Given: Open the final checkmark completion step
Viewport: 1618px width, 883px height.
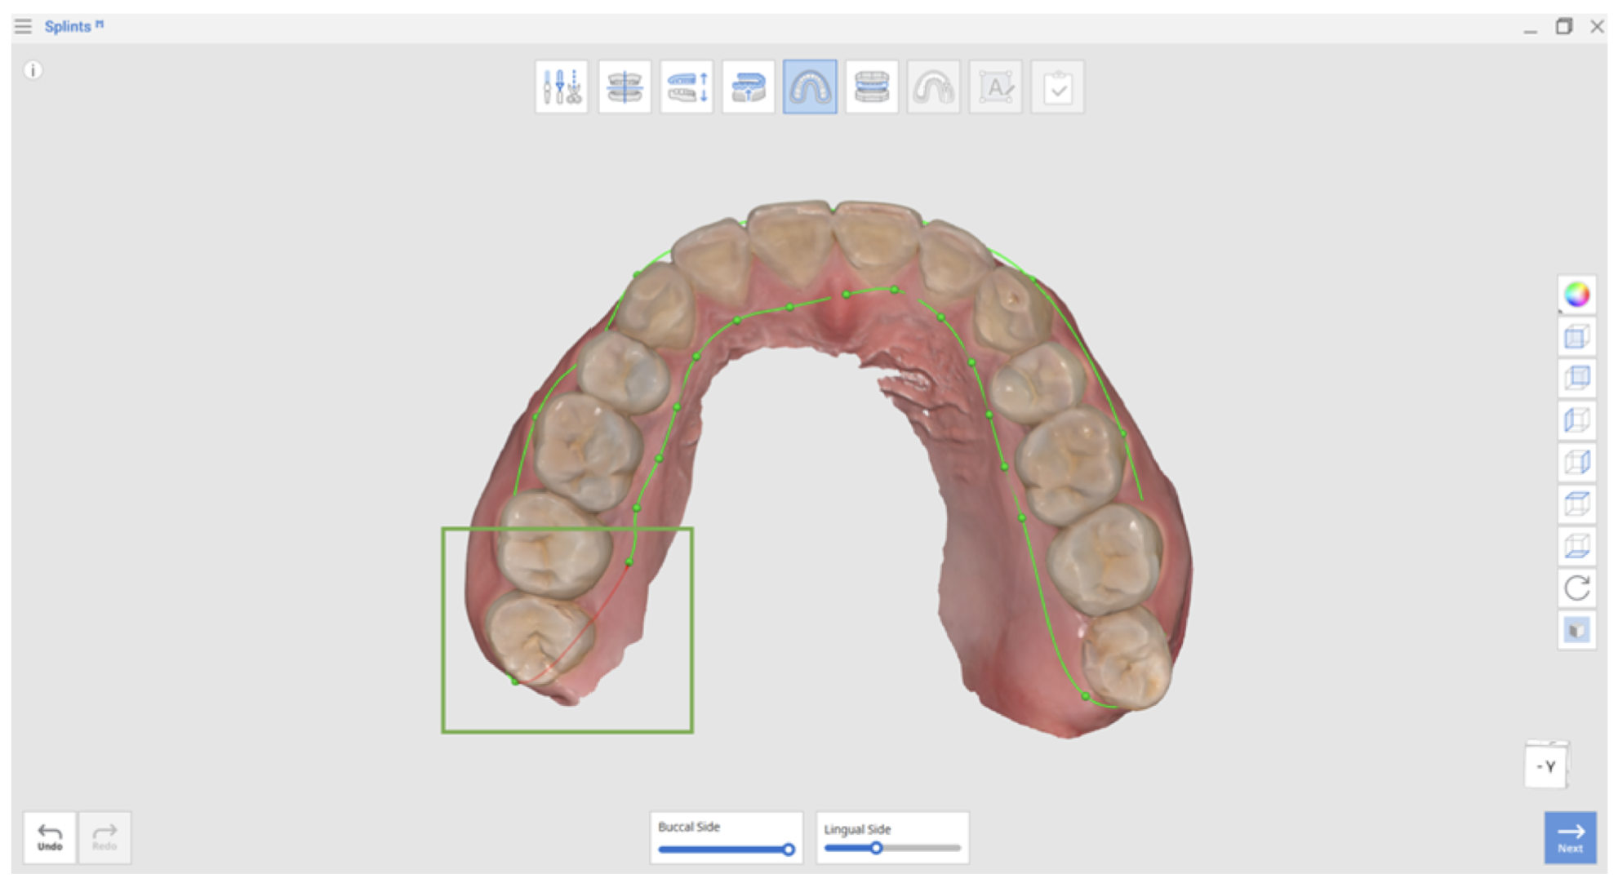Looking at the screenshot, I should 1058,87.
